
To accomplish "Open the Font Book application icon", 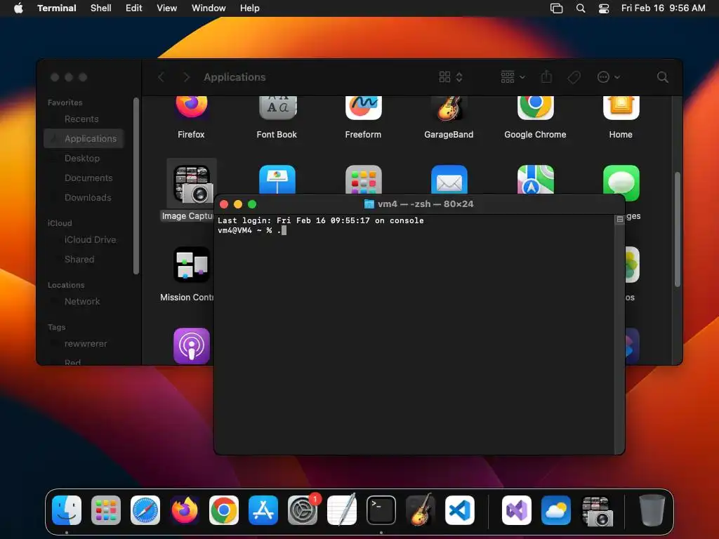I will tap(277, 108).
